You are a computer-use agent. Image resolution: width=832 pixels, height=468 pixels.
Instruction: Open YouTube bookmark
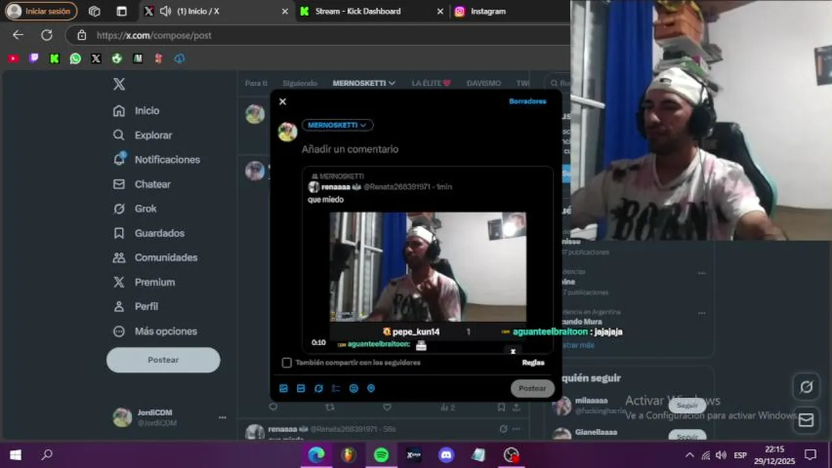click(13, 58)
